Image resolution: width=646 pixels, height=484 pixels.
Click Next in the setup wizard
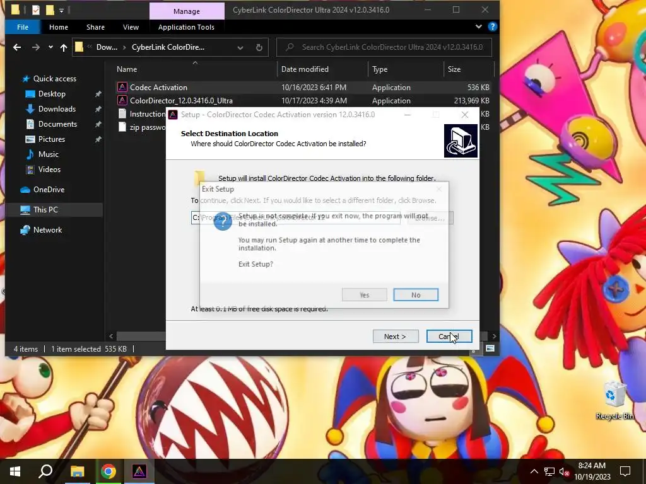point(396,337)
